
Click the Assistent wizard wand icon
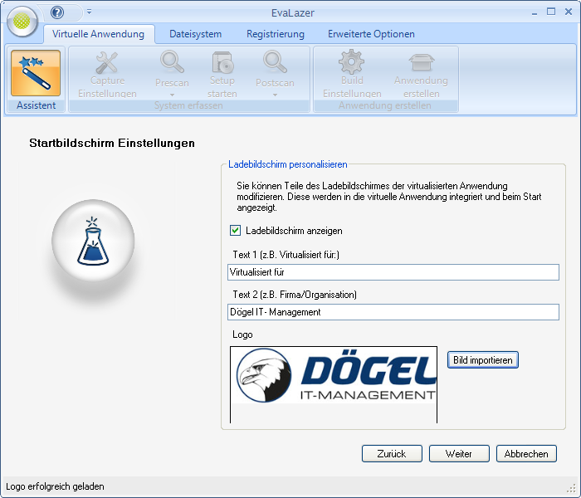[36, 73]
